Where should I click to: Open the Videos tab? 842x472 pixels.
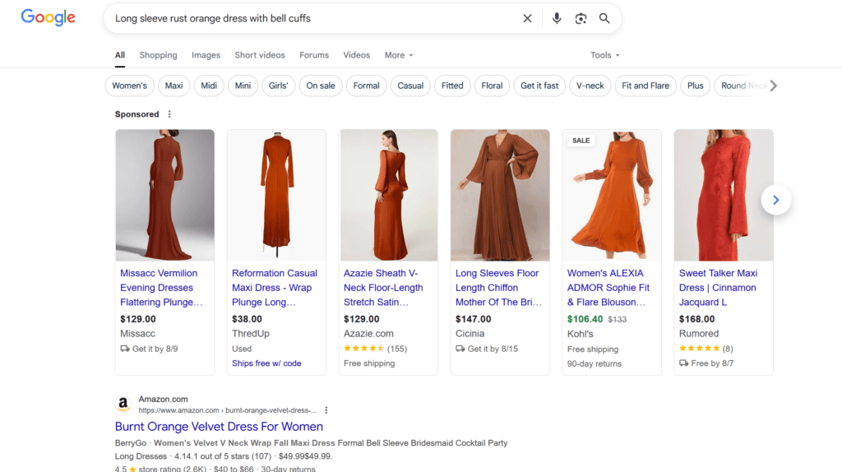click(x=357, y=55)
